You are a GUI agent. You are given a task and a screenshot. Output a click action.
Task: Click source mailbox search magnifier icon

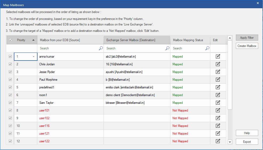(101, 48)
